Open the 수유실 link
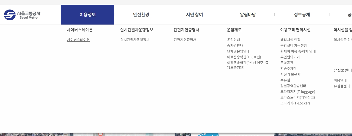Viewport: 352px width, 136px height. pyautogui.click(x=285, y=80)
